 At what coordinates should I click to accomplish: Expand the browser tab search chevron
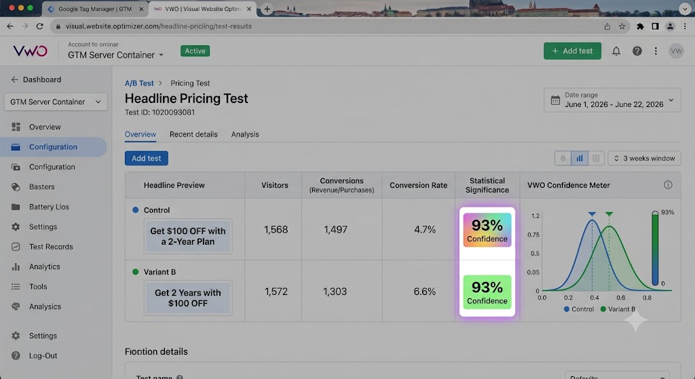(x=685, y=8)
